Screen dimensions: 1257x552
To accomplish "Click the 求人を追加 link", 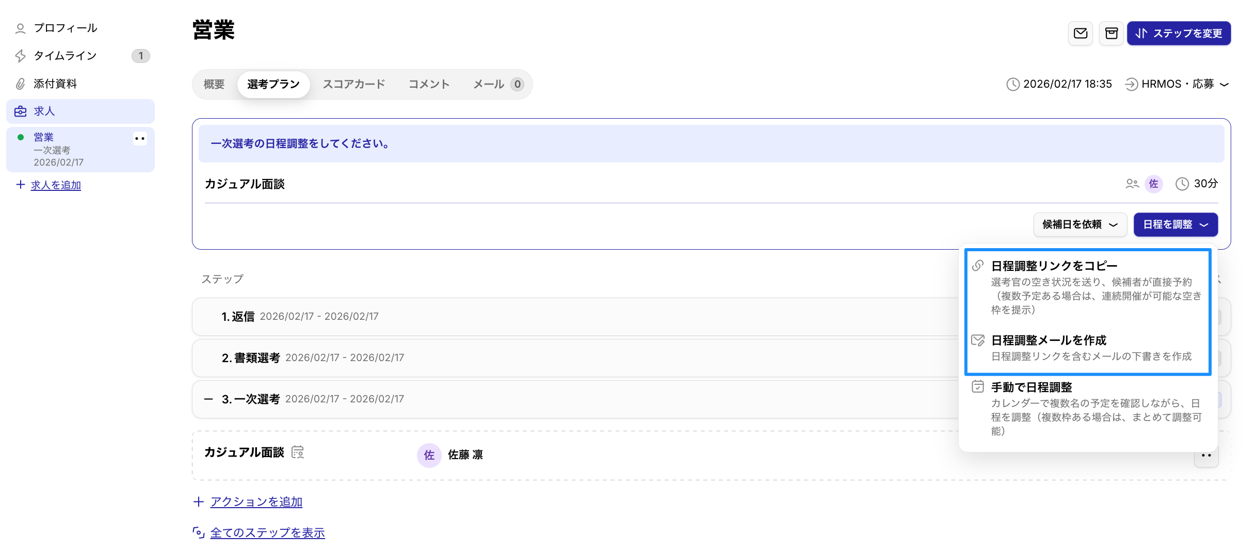I will click(x=56, y=185).
